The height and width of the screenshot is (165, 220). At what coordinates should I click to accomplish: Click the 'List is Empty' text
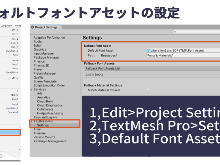pos(94,74)
